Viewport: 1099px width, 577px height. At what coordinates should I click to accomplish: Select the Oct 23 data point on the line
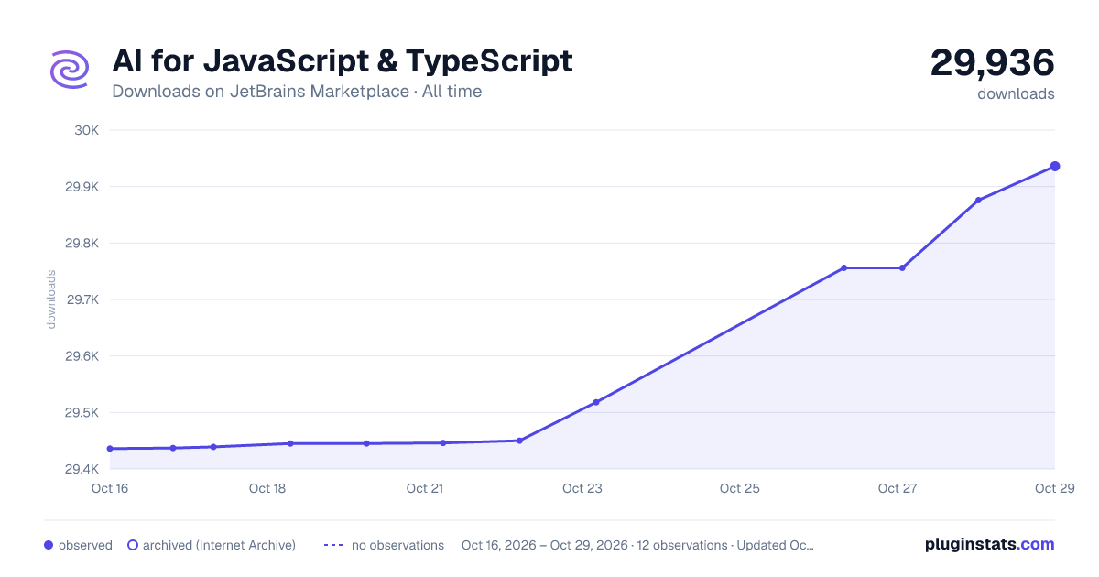[596, 402]
